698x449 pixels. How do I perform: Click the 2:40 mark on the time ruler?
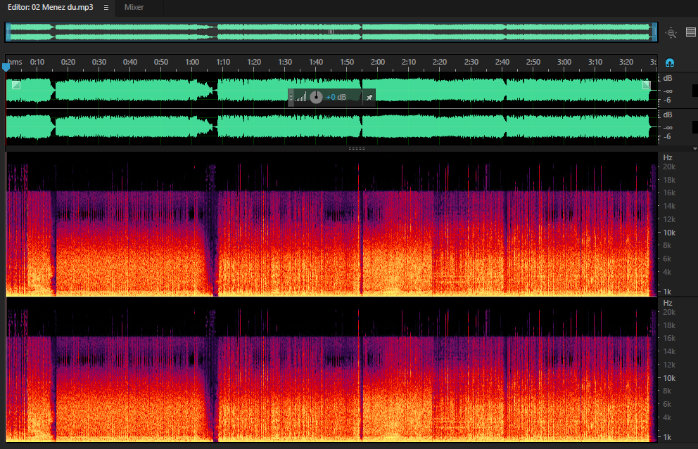coord(502,62)
